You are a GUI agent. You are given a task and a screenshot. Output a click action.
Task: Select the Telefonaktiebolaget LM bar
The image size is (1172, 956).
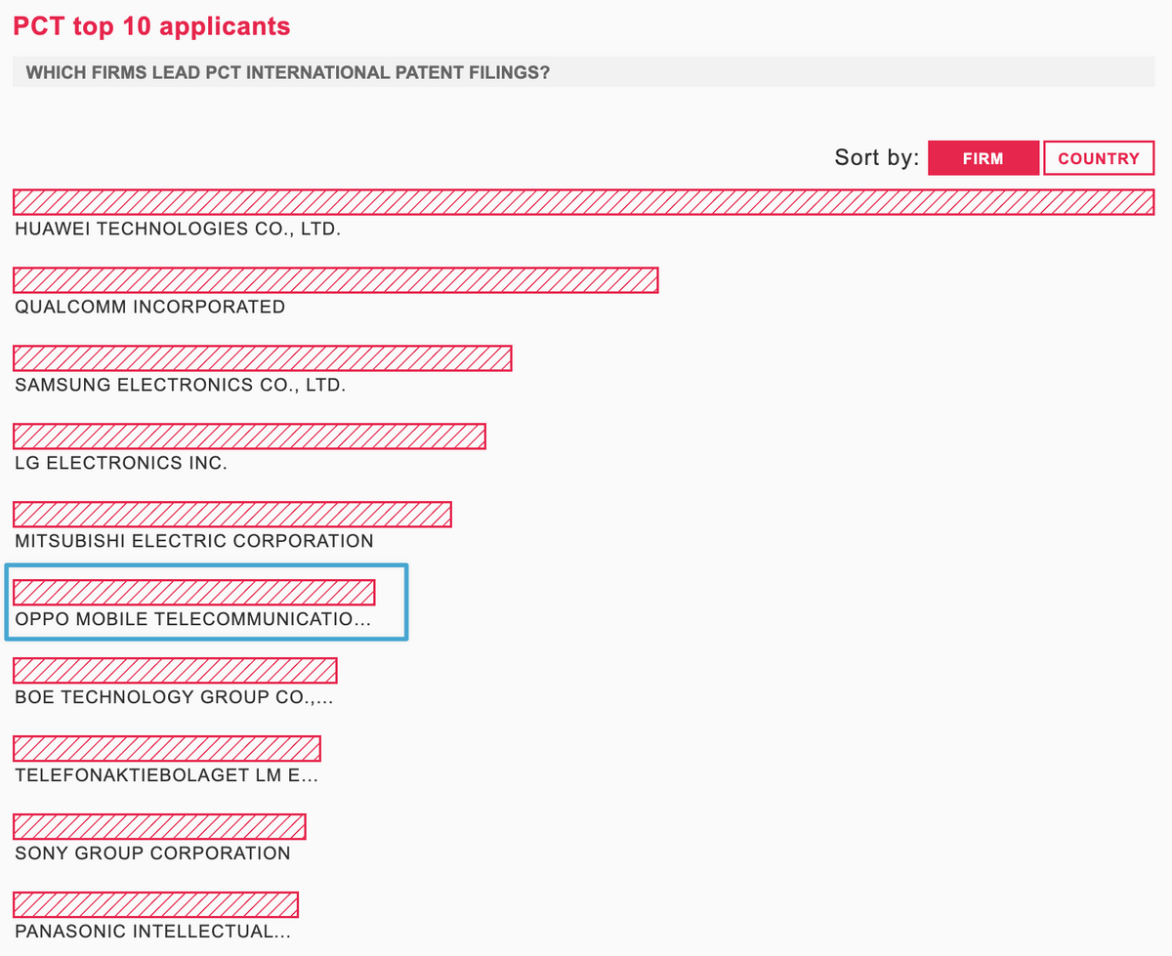[167, 748]
